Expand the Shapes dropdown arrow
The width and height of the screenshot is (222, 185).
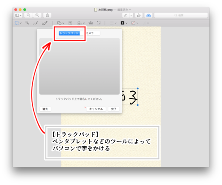[63, 23]
